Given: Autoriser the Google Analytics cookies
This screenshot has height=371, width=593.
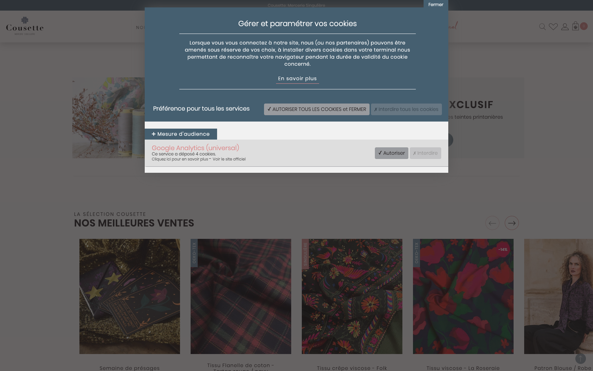Looking at the screenshot, I should pos(391,153).
